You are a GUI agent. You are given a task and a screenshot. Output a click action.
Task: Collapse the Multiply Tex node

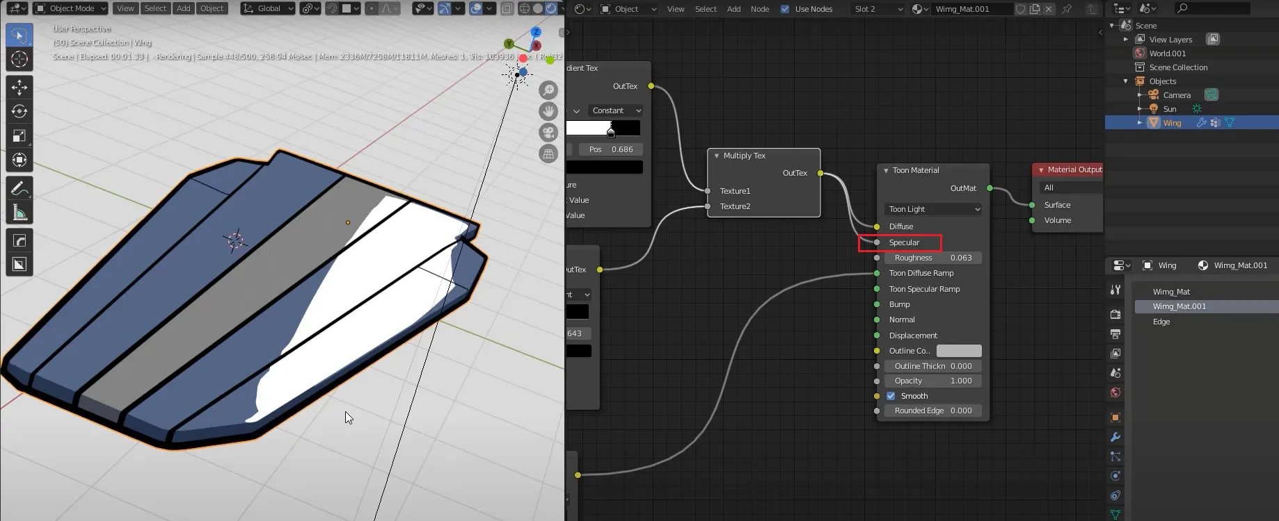tap(717, 156)
